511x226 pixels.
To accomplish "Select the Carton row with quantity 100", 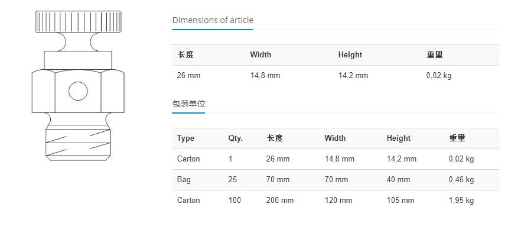I will [x=336, y=200].
